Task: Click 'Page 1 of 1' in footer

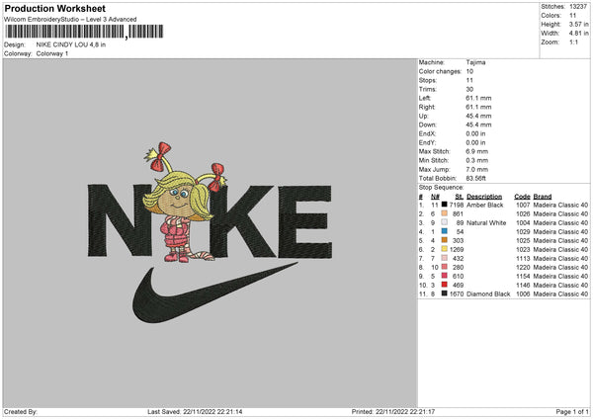Action: tap(572, 411)
